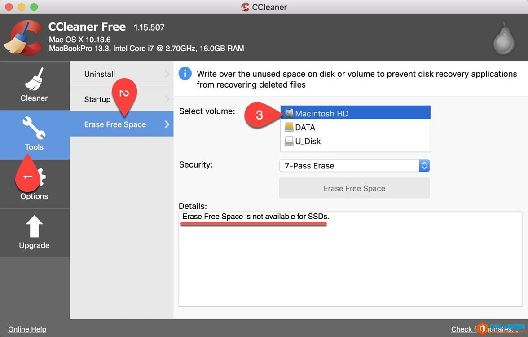Click the Piriform pear icon

coord(504,39)
